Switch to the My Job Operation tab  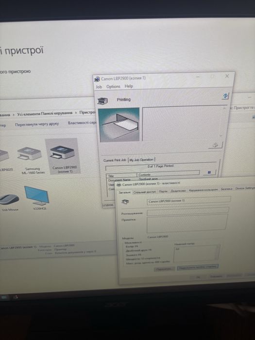141,160
